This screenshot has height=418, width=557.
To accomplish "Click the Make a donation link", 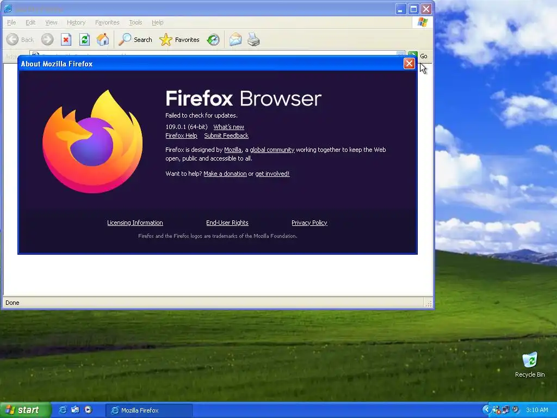I will [225, 174].
